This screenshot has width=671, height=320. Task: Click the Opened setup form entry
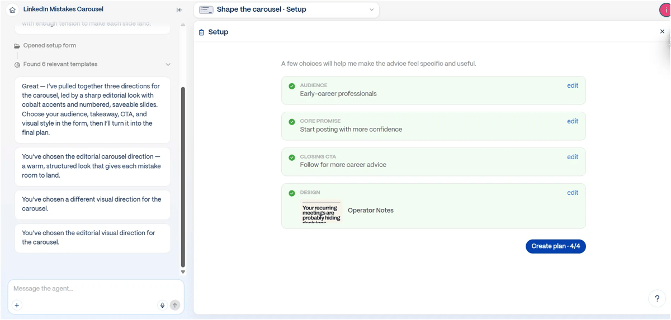tap(50, 46)
